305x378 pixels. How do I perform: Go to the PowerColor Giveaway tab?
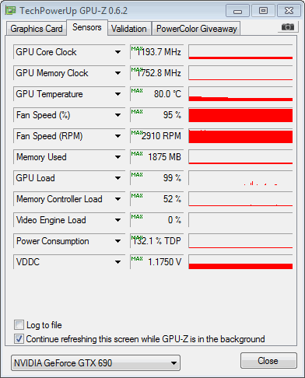pos(196,29)
